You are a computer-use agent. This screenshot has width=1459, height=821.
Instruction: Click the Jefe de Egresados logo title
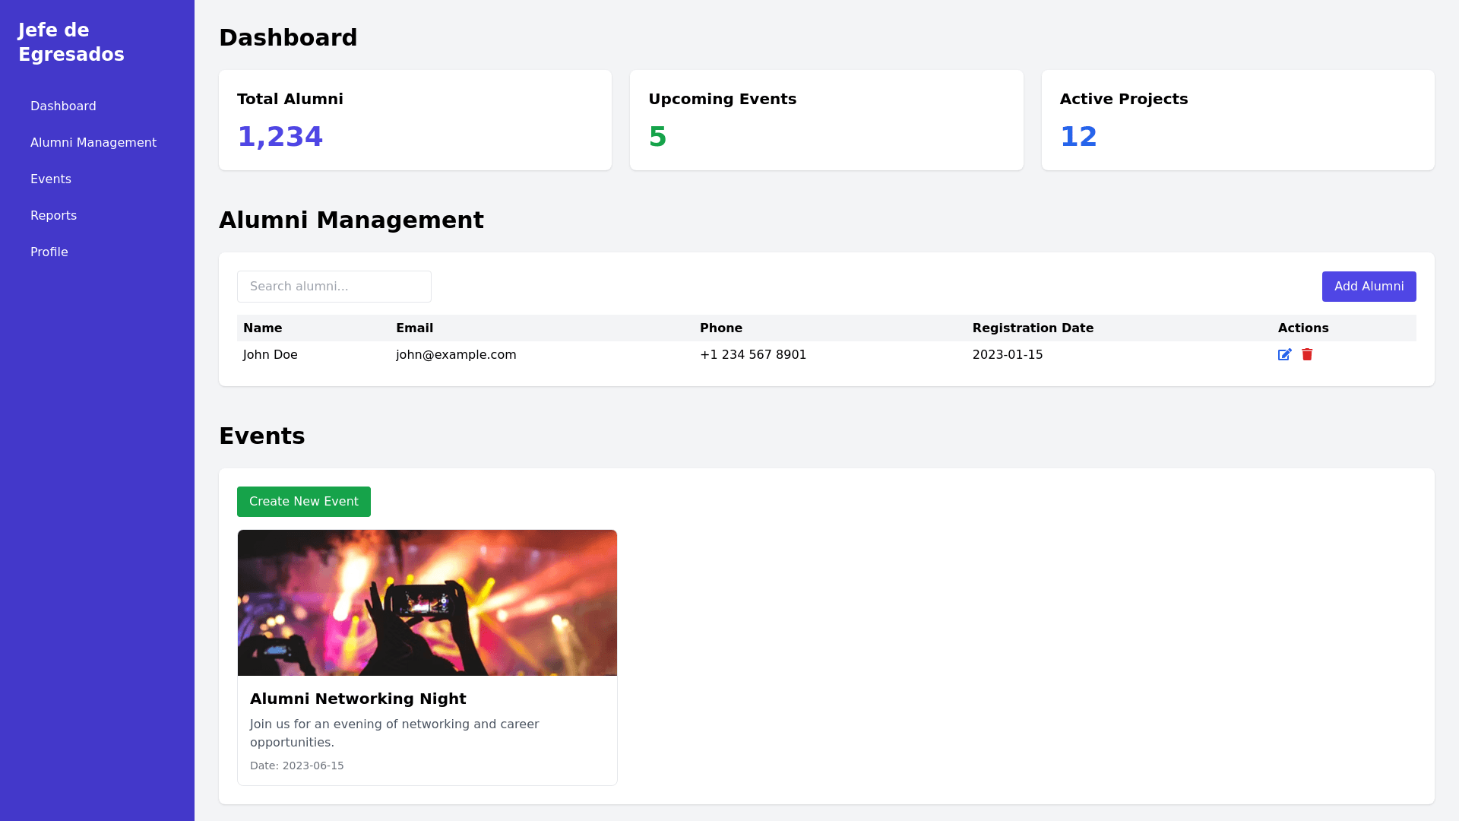[x=71, y=43]
